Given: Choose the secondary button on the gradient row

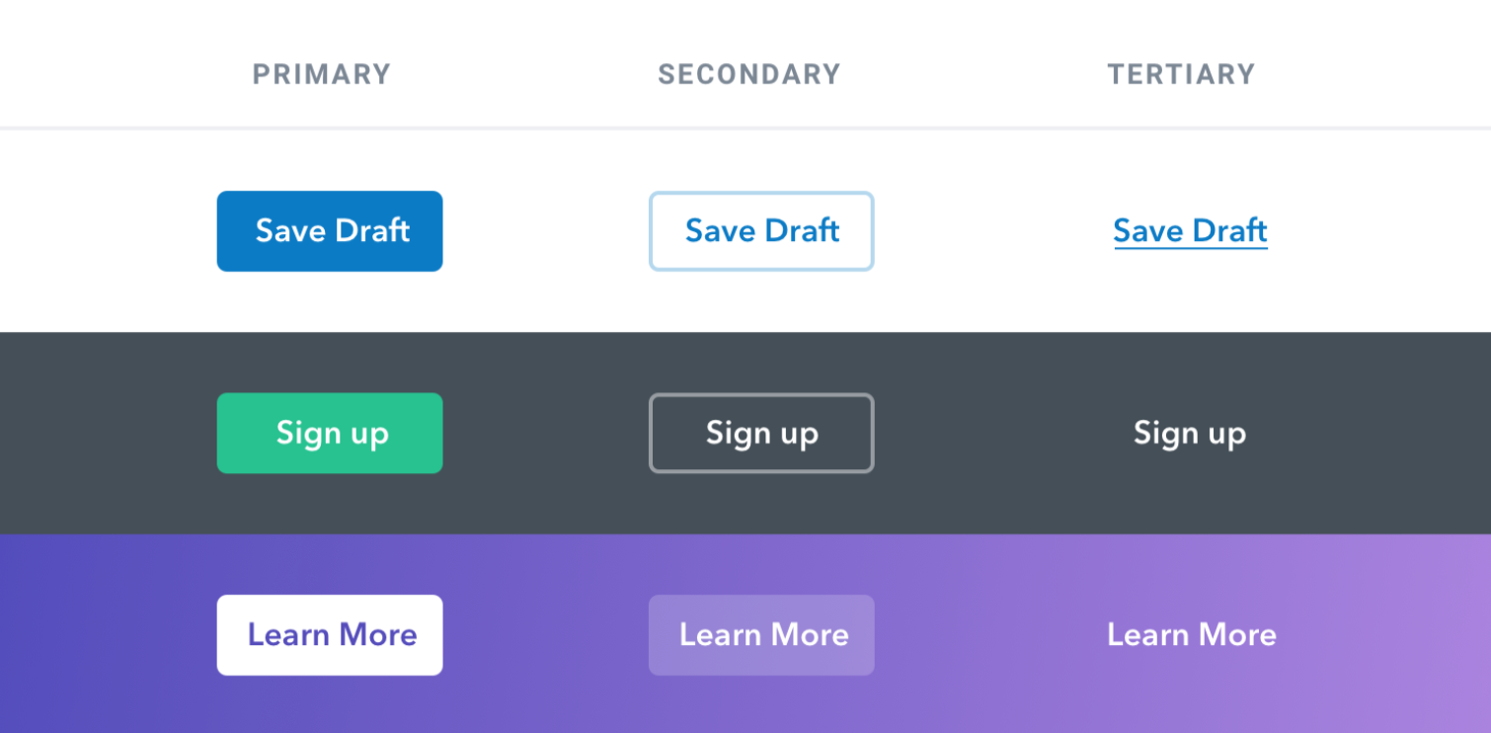Looking at the screenshot, I should pyautogui.click(x=761, y=635).
